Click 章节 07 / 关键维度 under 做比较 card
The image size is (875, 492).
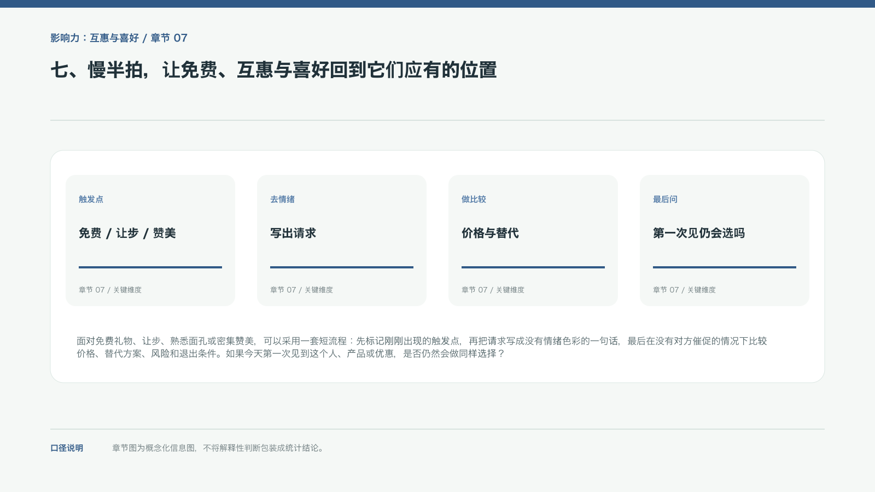(493, 290)
